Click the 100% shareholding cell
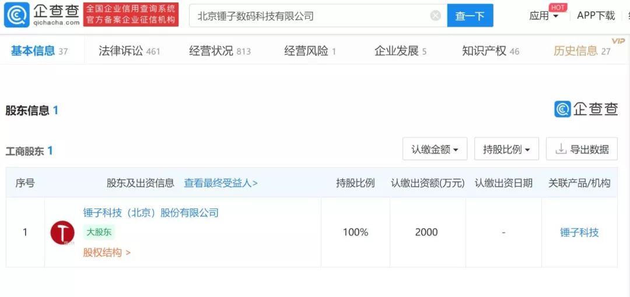 pos(355,232)
